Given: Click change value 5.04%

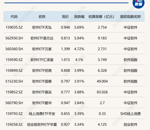Looking at the screenshot, I should 79,38.
